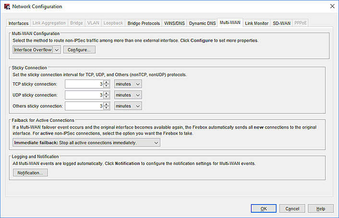
Task: Decrease Others sticky connection value
Action: (x=107, y=108)
